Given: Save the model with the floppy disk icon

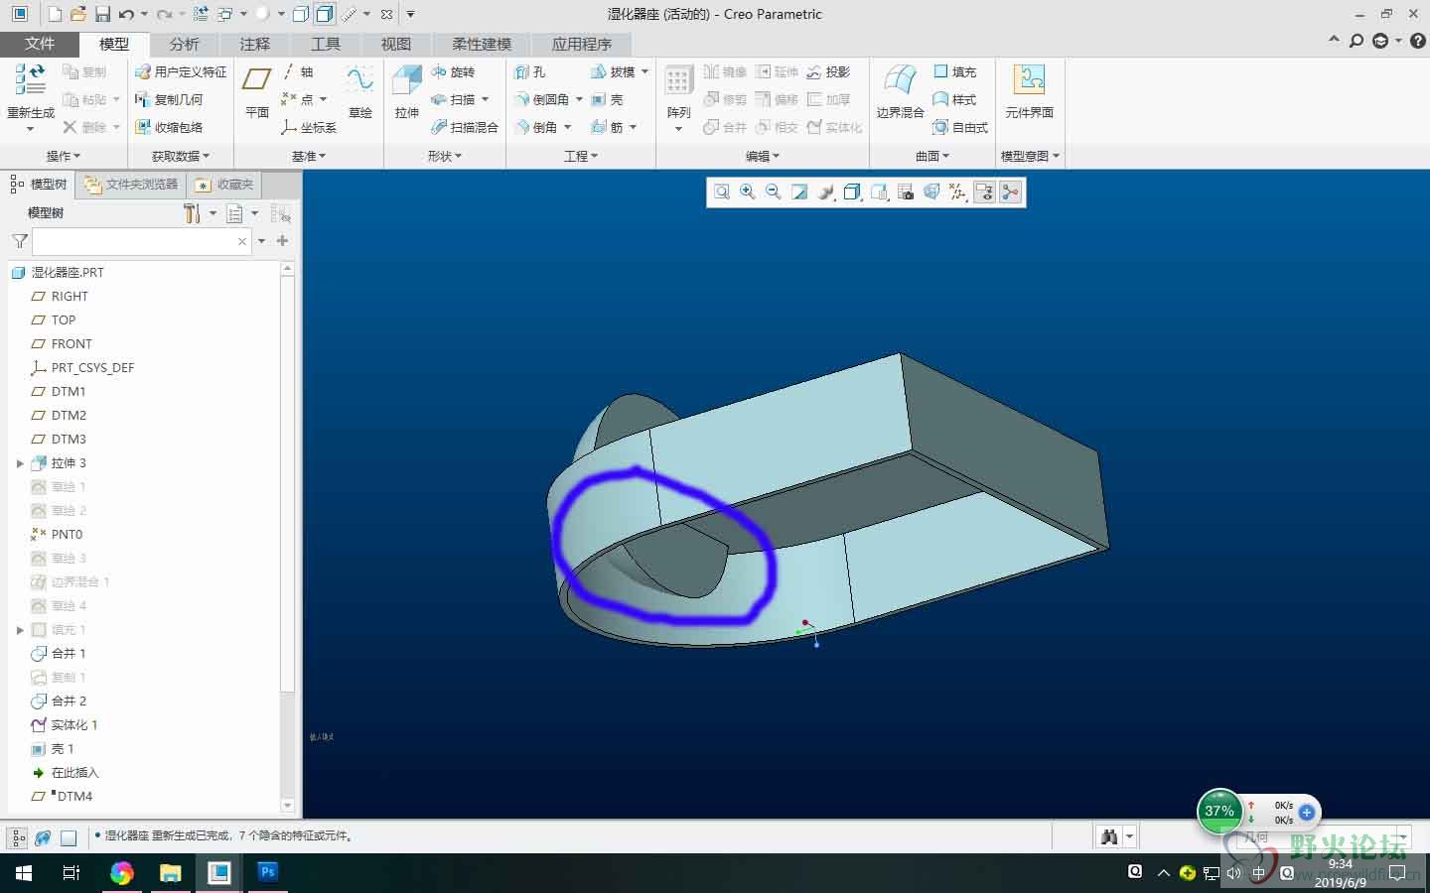Looking at the screenshot, I should point(102,14).
